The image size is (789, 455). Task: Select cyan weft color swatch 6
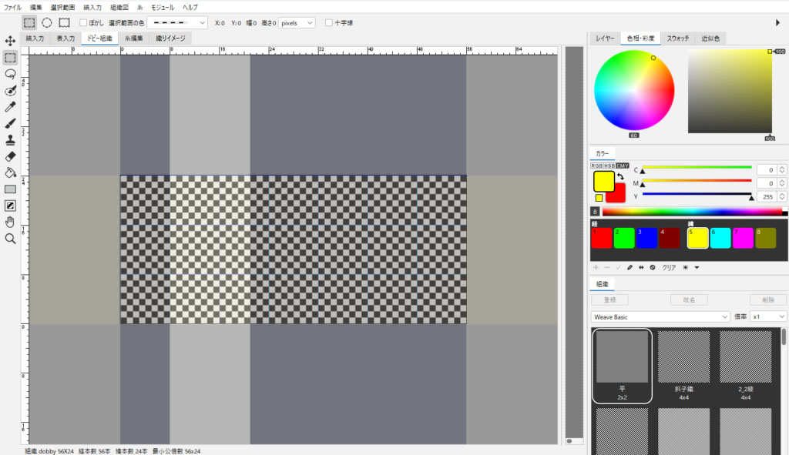pyautogui.click(x=721, y=238)
